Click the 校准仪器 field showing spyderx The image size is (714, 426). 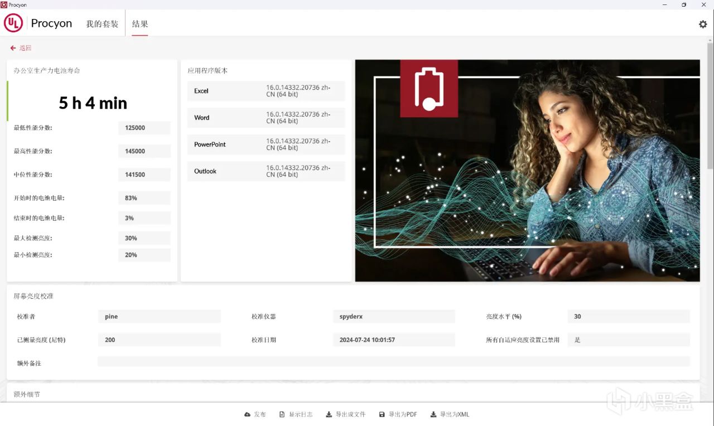tap(394, 316)
